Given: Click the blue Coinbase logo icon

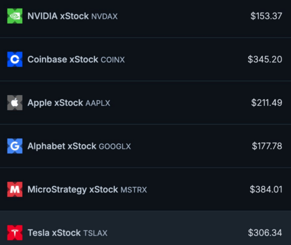Looking at the screenshot, I should [x=15, y=59].
